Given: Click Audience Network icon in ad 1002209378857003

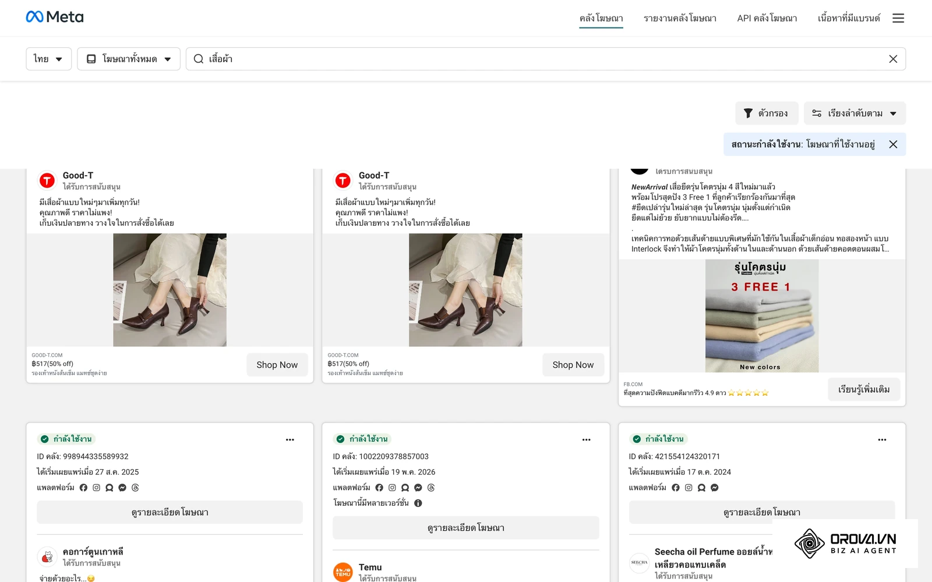Looking at the screenshot, I should point(405,488).
